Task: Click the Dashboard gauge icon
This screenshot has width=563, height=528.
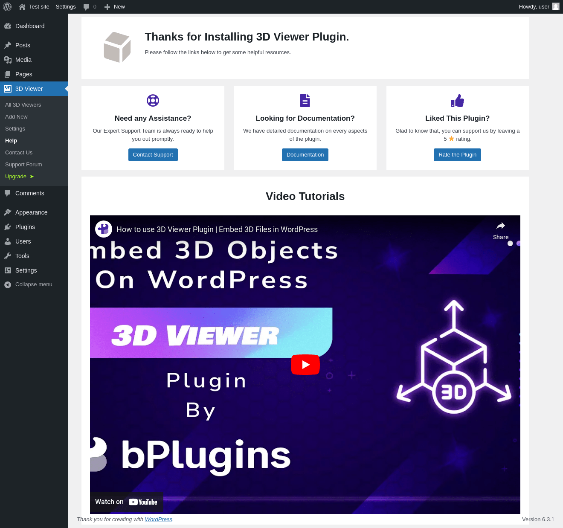Action: 8,26
